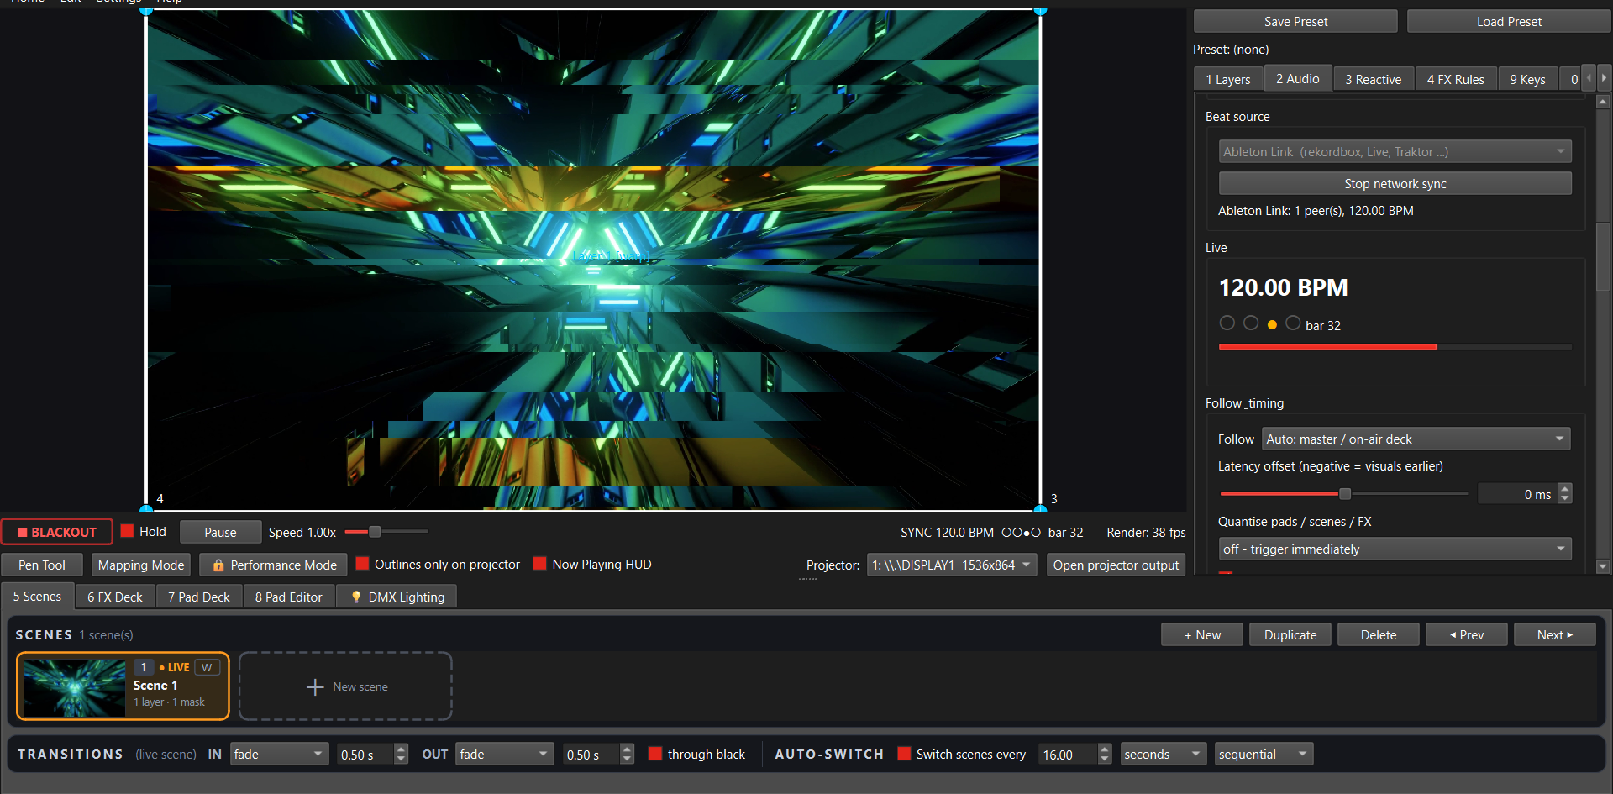Increase the latency offset ms stepper
Image resolution: width=1613 pixels, height=794 pixels.
click(1564, 489)
